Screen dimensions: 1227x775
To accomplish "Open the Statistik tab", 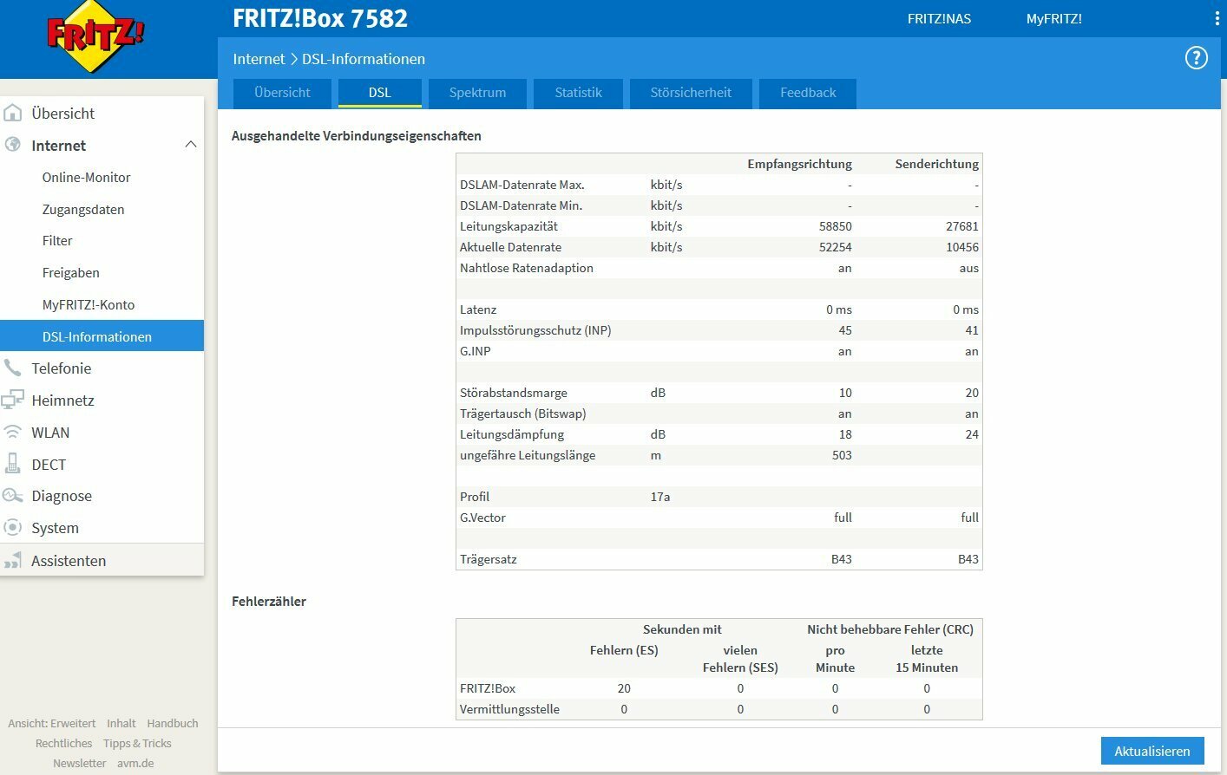I will pos(578,93).
